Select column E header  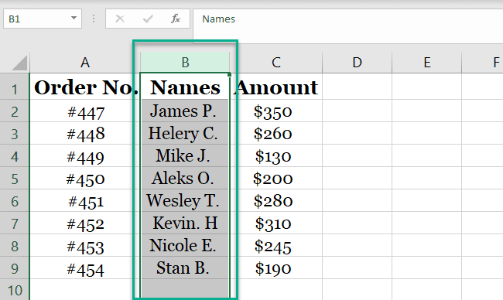pos(427,63)
